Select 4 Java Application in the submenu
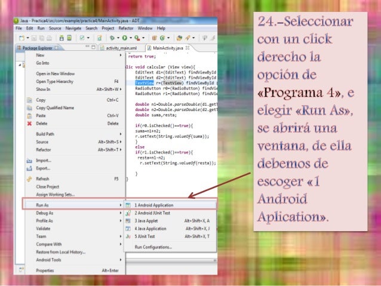Screen dimensions: 381x286 tap(170, 229)
